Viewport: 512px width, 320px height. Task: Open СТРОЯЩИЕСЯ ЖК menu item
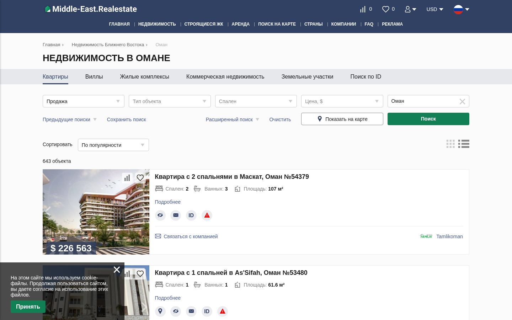204,24
